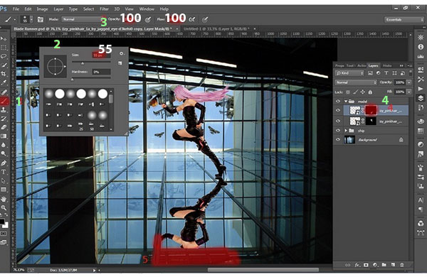Select the Rectangular Marquee tool
The height and width of the screenshot is (277, 427).
pos(4,48)
